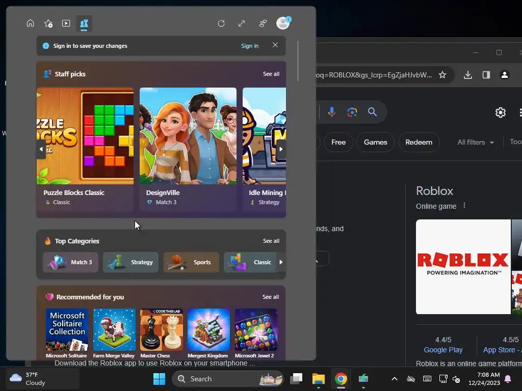Dismiss the sign-in banner

(x=275, y=45)
